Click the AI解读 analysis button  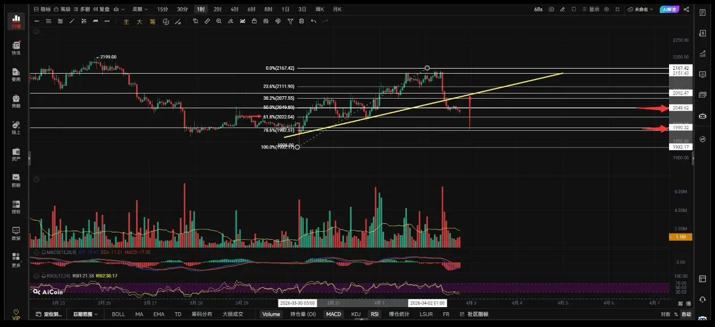tap(670, 9)
